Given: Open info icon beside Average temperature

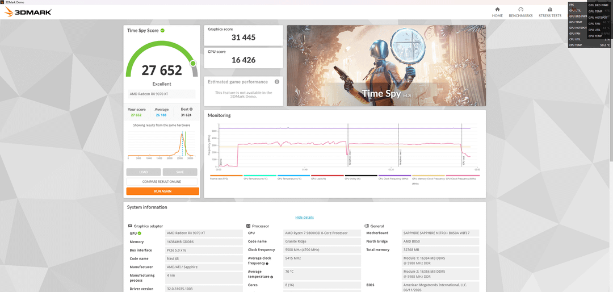Looking at the screenshot, I should [272, 277].
